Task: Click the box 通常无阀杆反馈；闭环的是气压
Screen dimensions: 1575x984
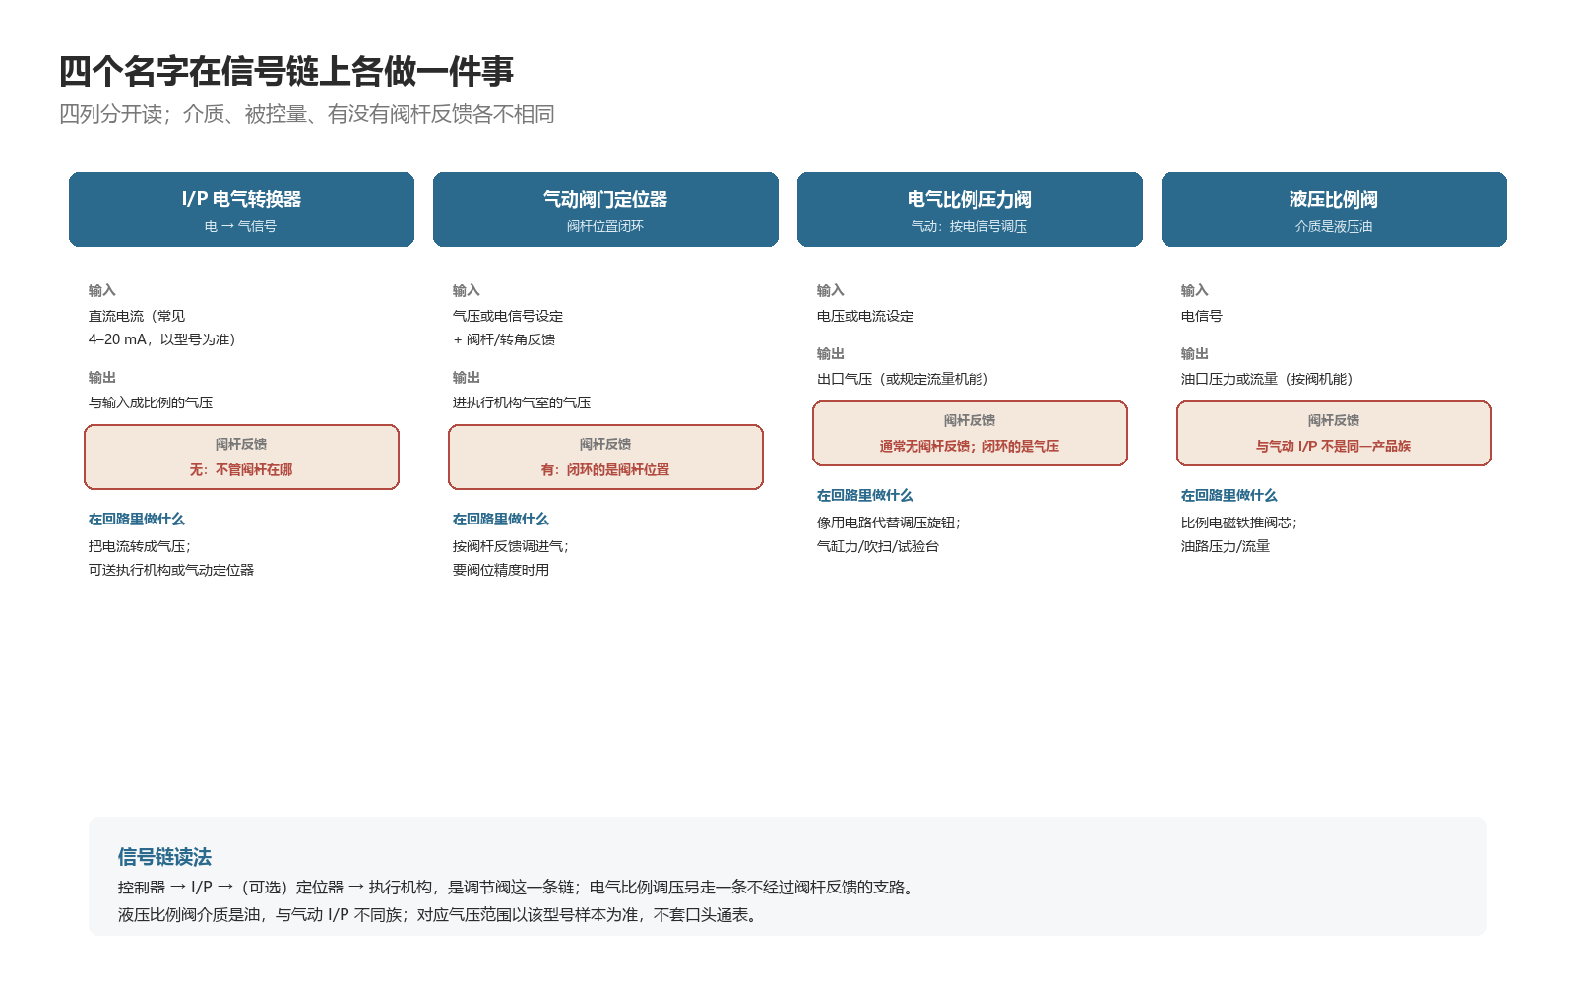Action: [x=970, y=433]
